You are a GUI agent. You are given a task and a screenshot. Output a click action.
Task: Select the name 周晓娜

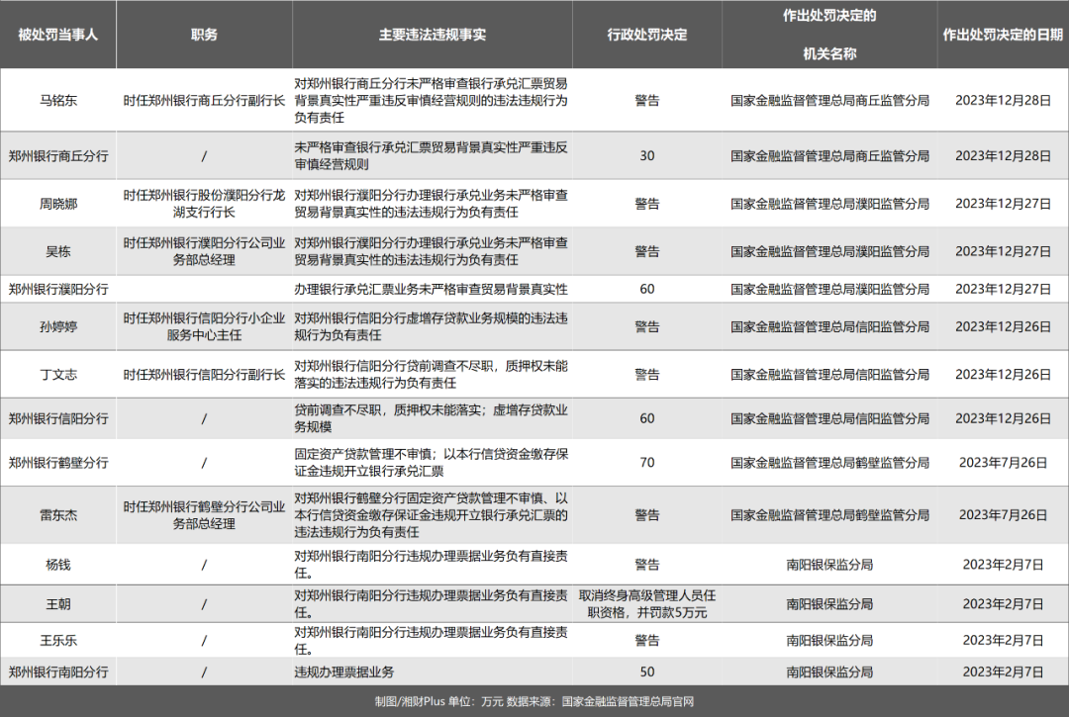[x=58, y=204]
